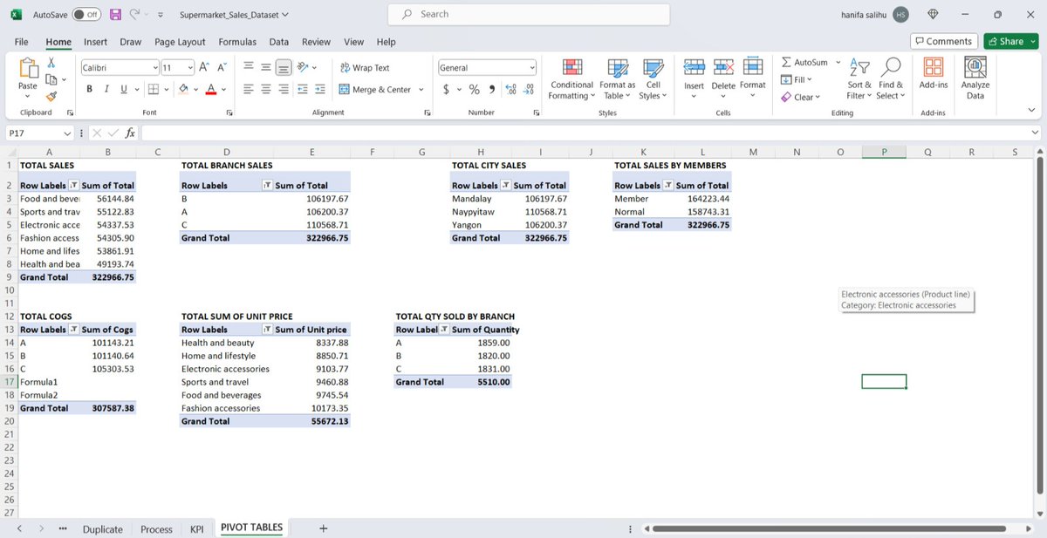
Task: Open Row Labels filter in TOTAL BRANCH SALES
Action: point(267,185)
